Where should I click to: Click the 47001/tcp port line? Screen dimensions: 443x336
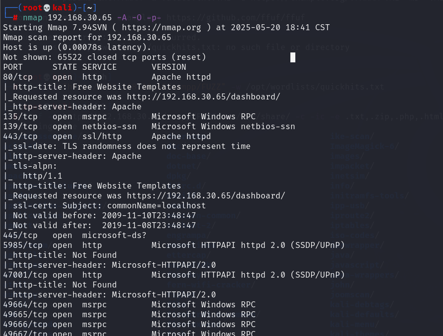coord(174,275)
